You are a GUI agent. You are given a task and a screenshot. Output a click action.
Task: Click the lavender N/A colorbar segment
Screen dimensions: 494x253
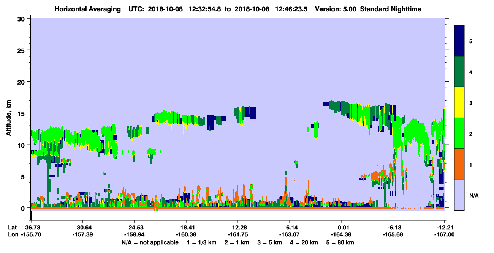459,195
